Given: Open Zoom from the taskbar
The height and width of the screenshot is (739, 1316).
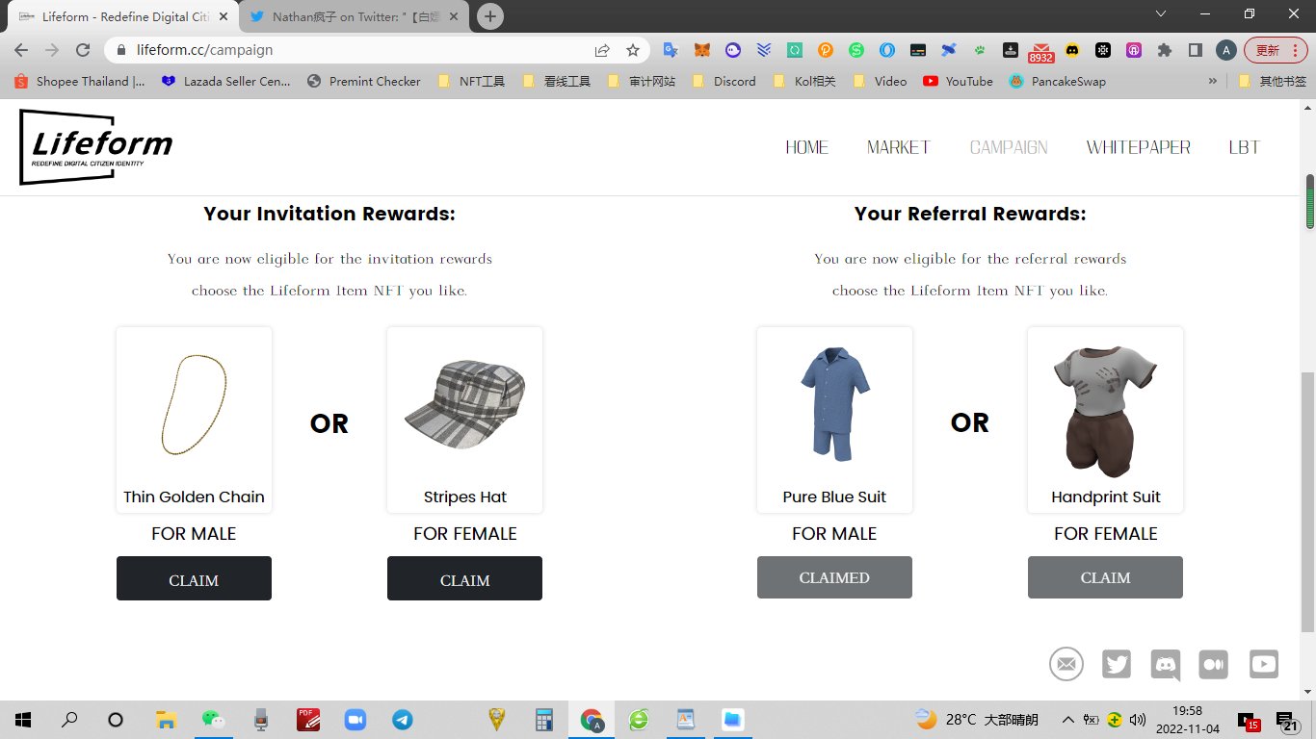Looking at the screenshot, I should click(355, 719).
